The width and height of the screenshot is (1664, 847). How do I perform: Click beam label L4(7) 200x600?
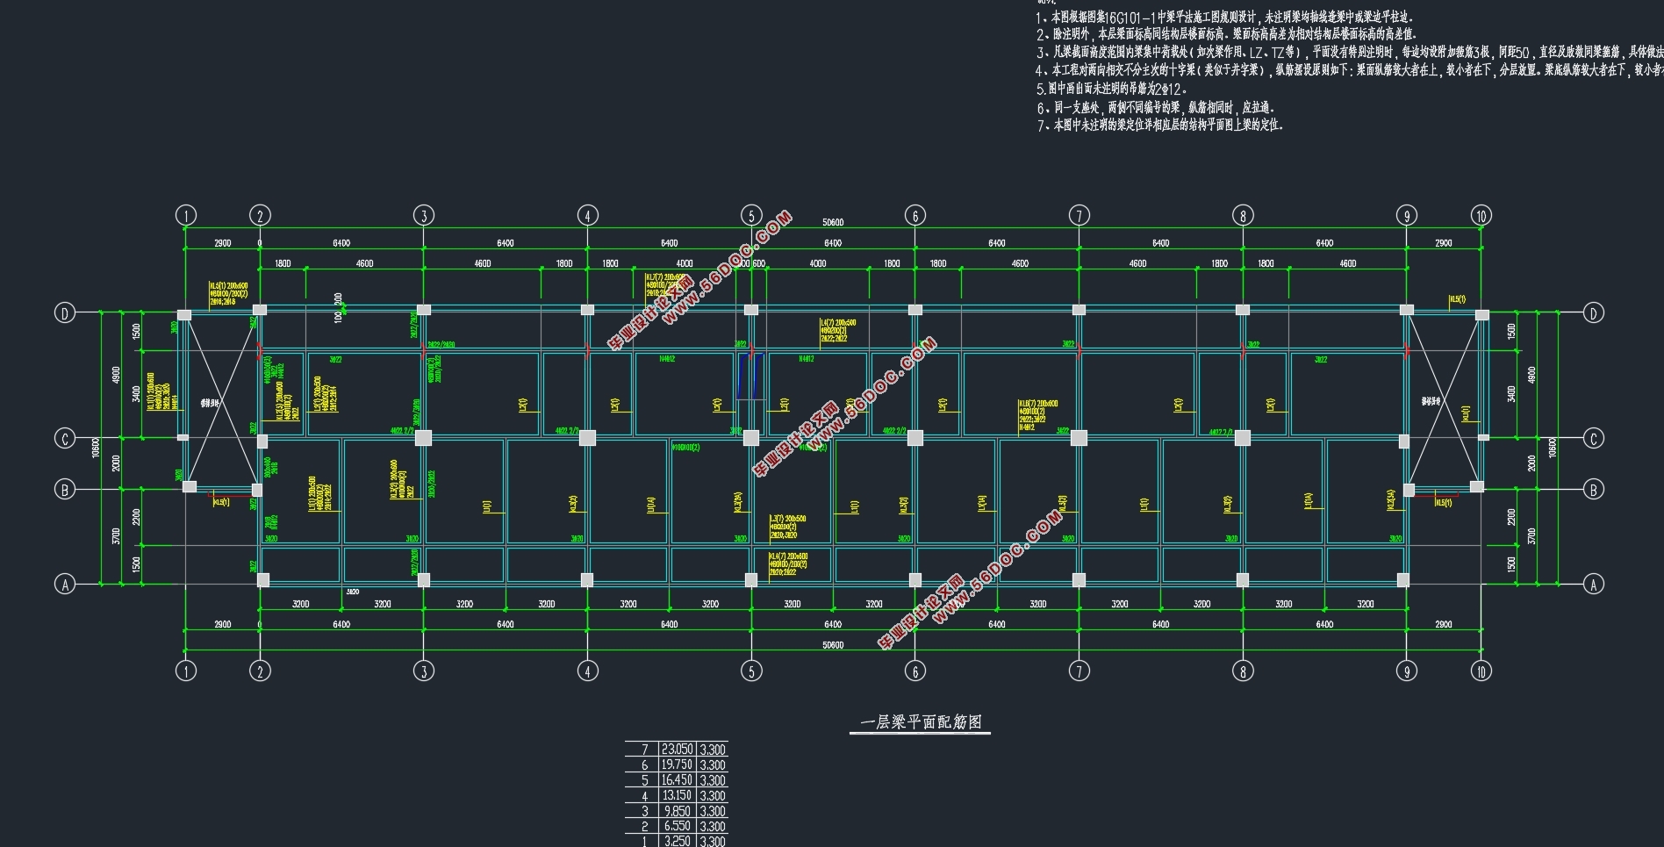[838, 323]
